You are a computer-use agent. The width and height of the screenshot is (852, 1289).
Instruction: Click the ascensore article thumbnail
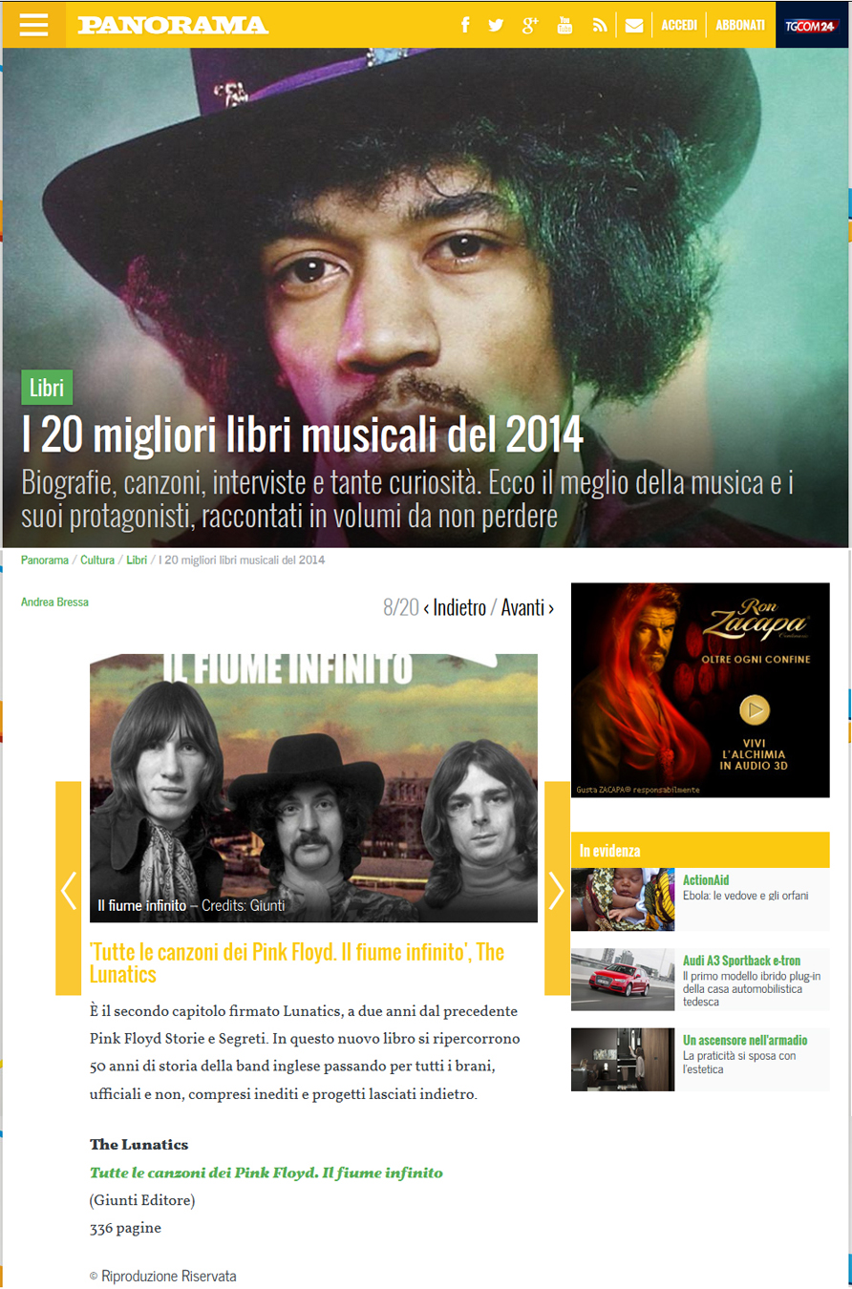point(623,1060)
